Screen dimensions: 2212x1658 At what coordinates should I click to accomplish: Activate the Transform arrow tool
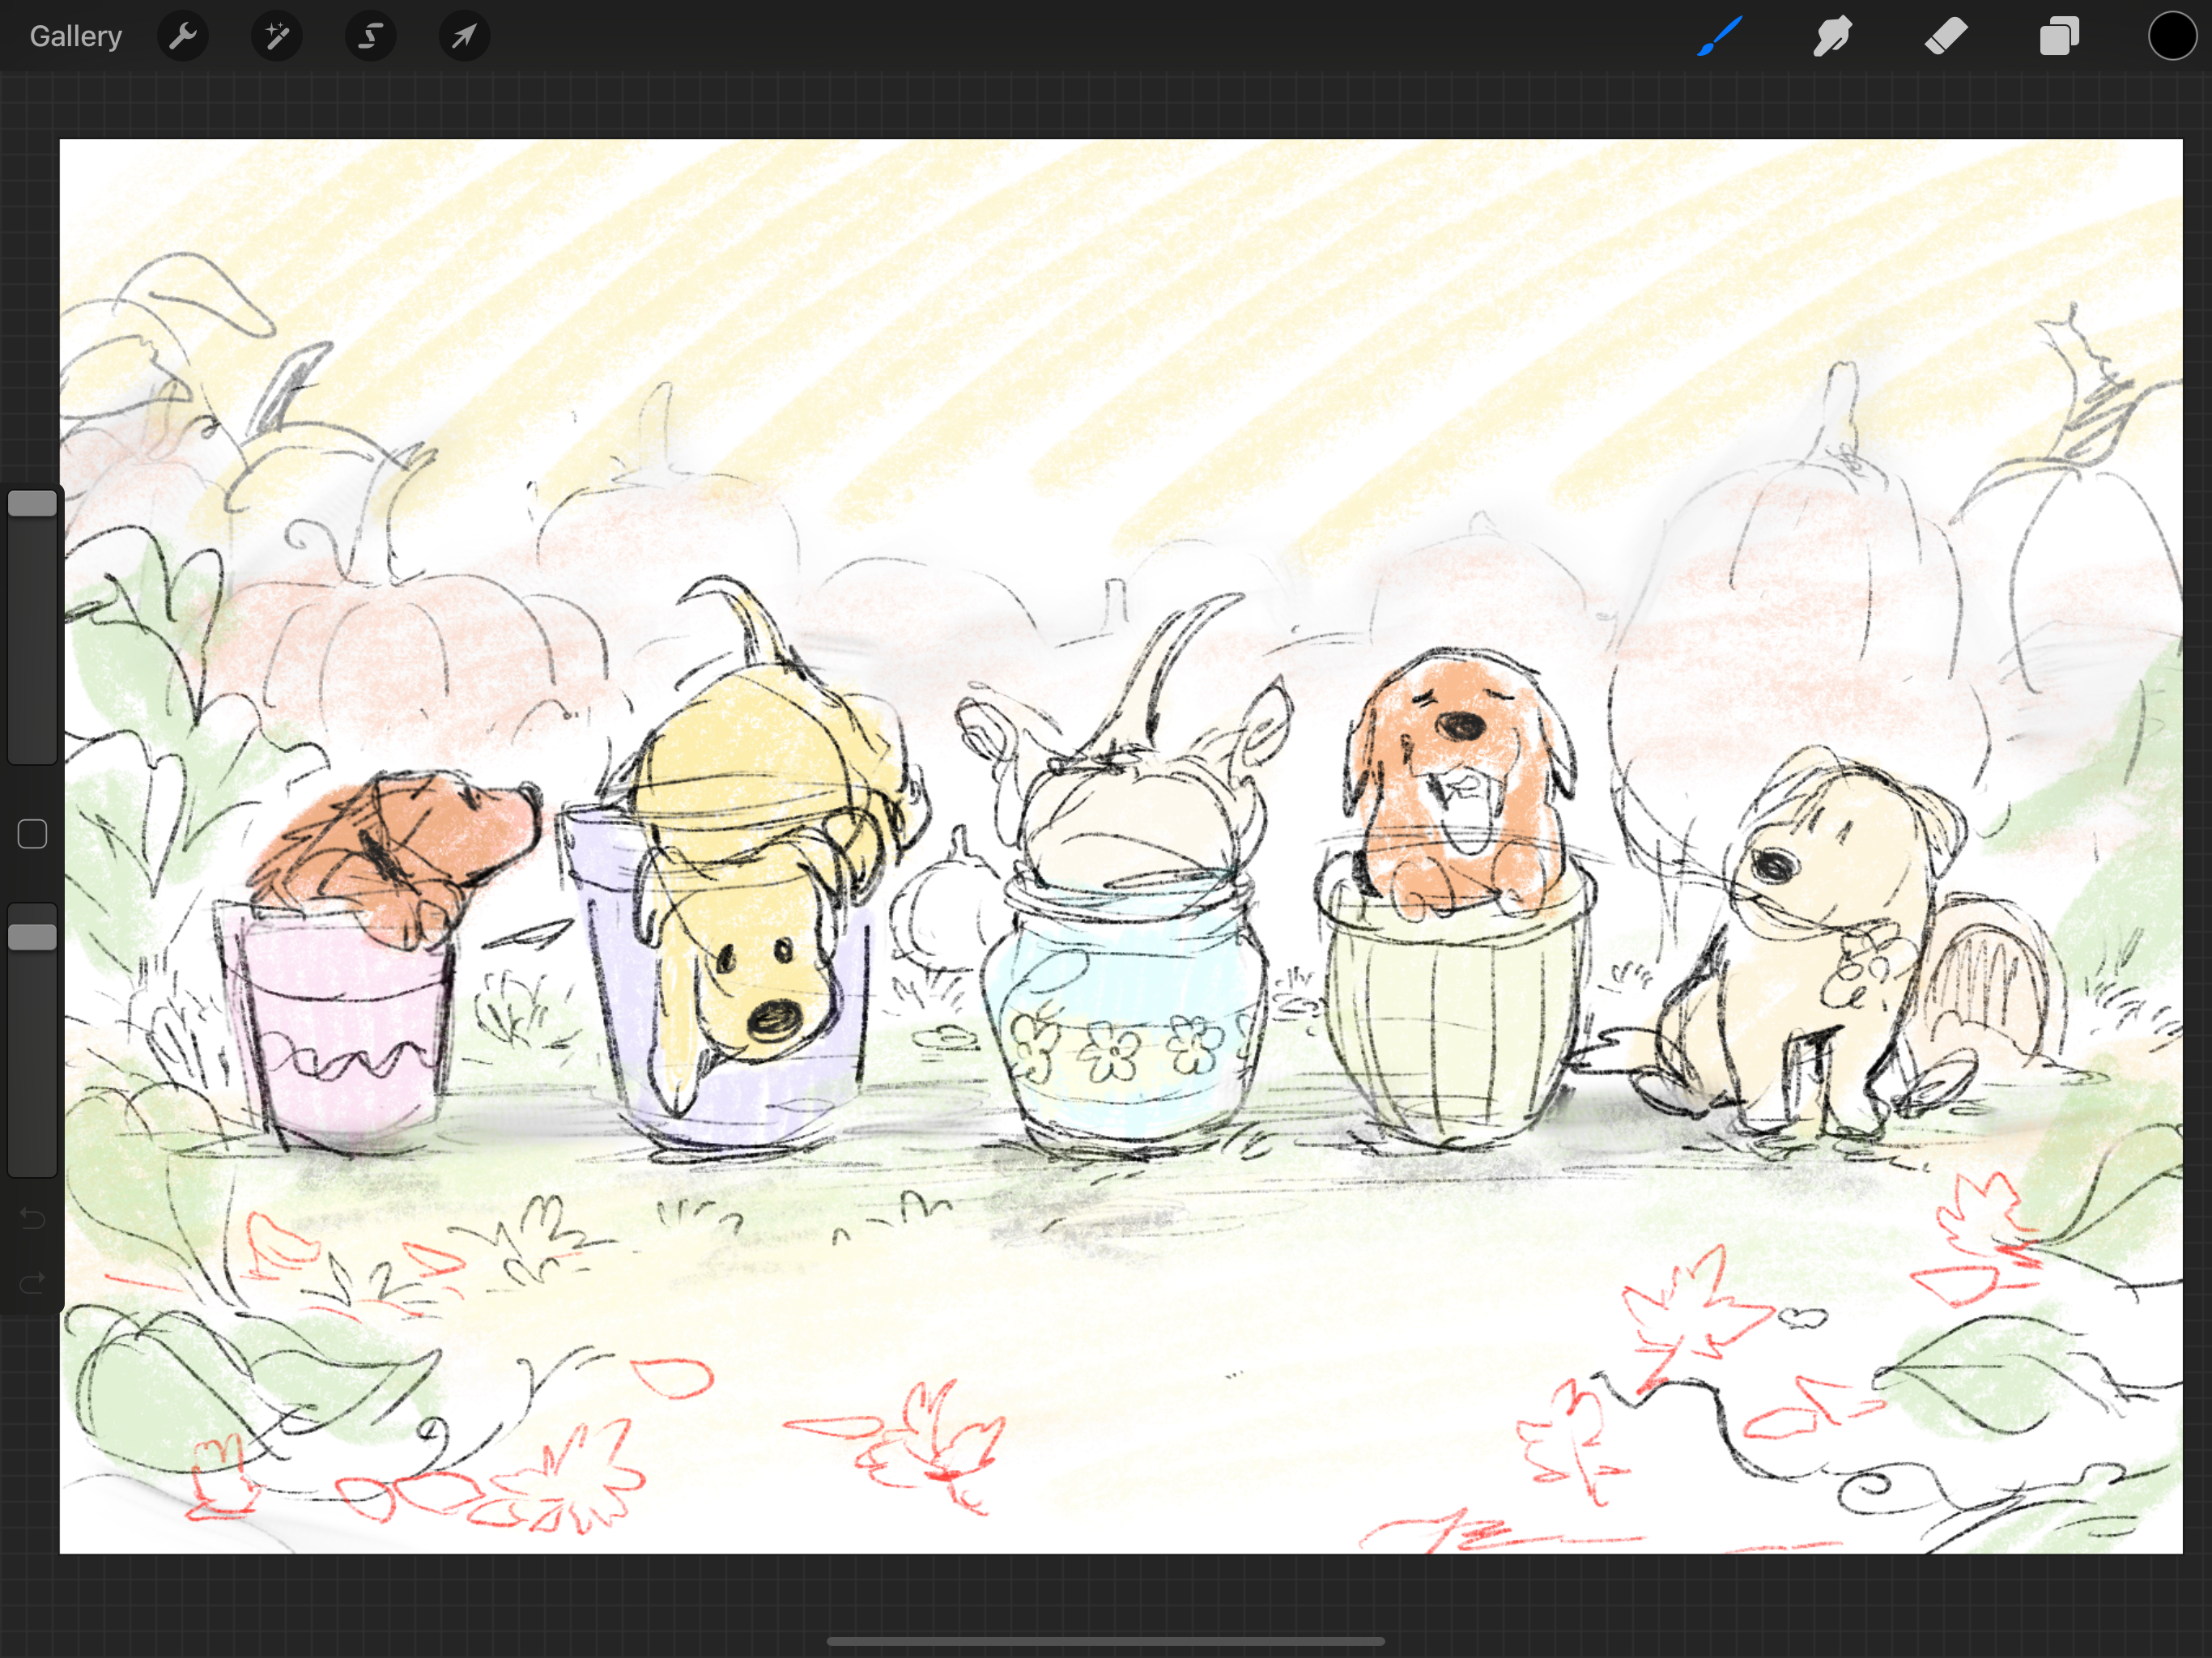click(464, 37)
